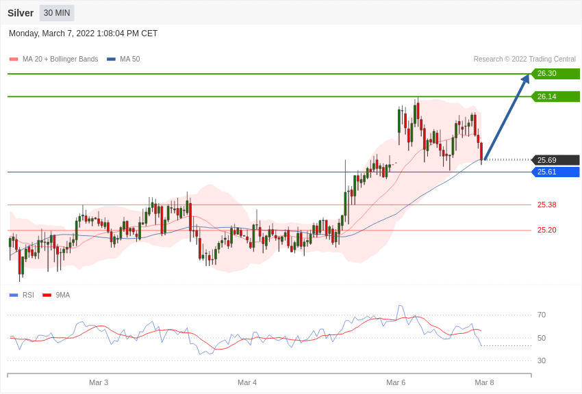Click the RSI axis value 30
The image size is (582, 394).
[x=542, y=360]
